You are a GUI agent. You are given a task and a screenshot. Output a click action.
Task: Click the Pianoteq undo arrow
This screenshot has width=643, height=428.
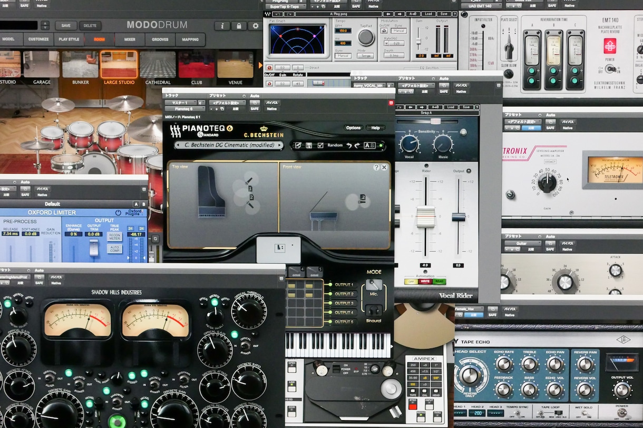coord(349,145)
